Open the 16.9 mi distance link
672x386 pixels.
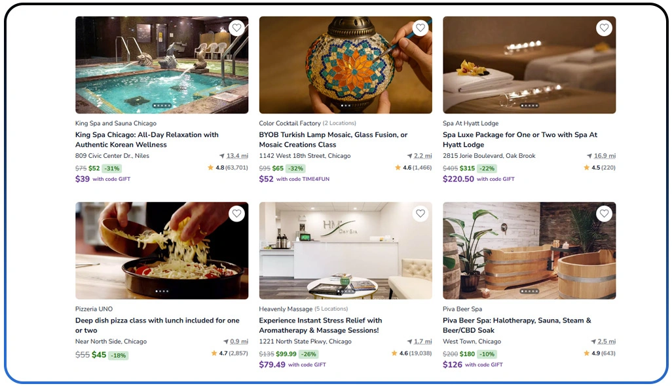coord(605,156)
